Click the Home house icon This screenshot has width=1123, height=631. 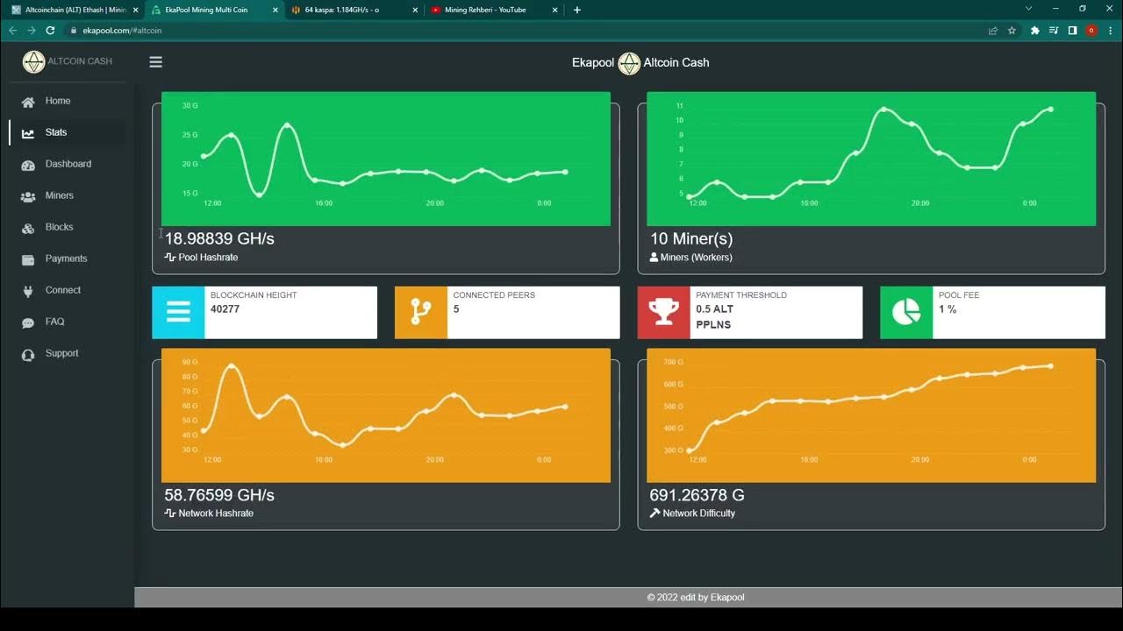click(28, 102)
